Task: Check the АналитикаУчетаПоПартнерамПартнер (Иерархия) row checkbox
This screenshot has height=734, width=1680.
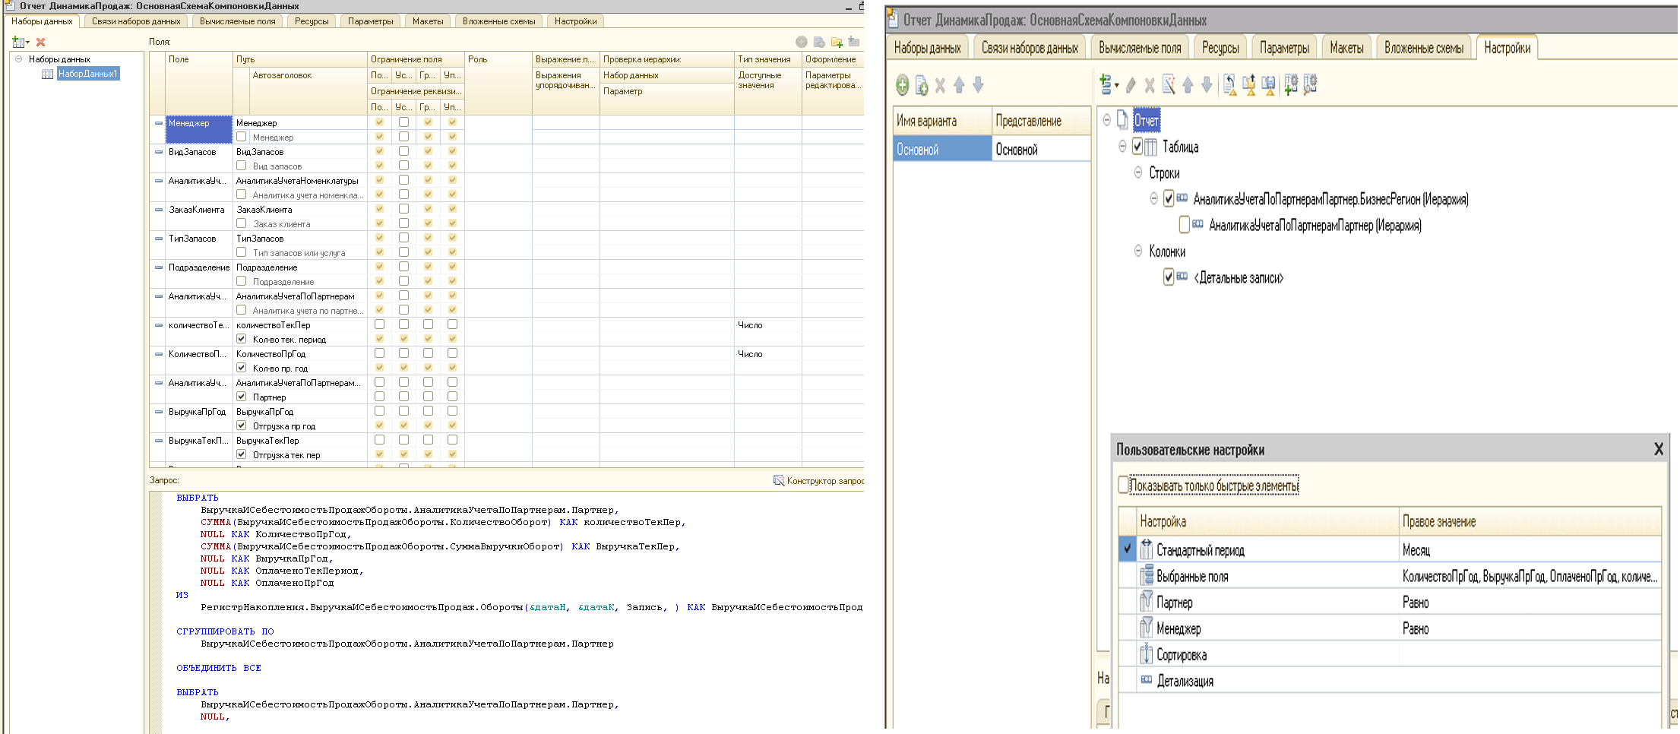Action: point(1184,225)
